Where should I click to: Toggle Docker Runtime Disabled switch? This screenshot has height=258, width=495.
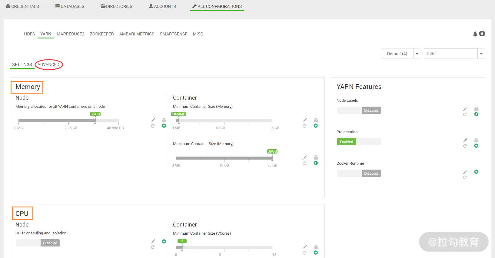click(359, 173)
